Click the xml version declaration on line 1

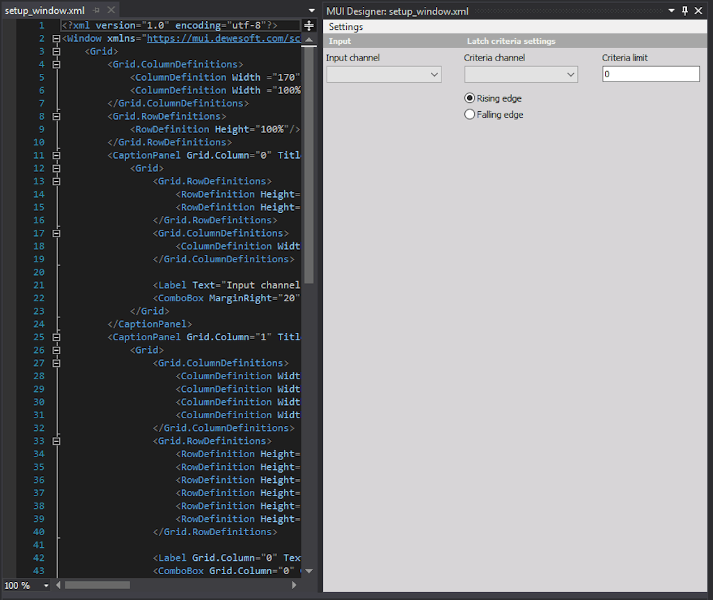coord(170,26)
